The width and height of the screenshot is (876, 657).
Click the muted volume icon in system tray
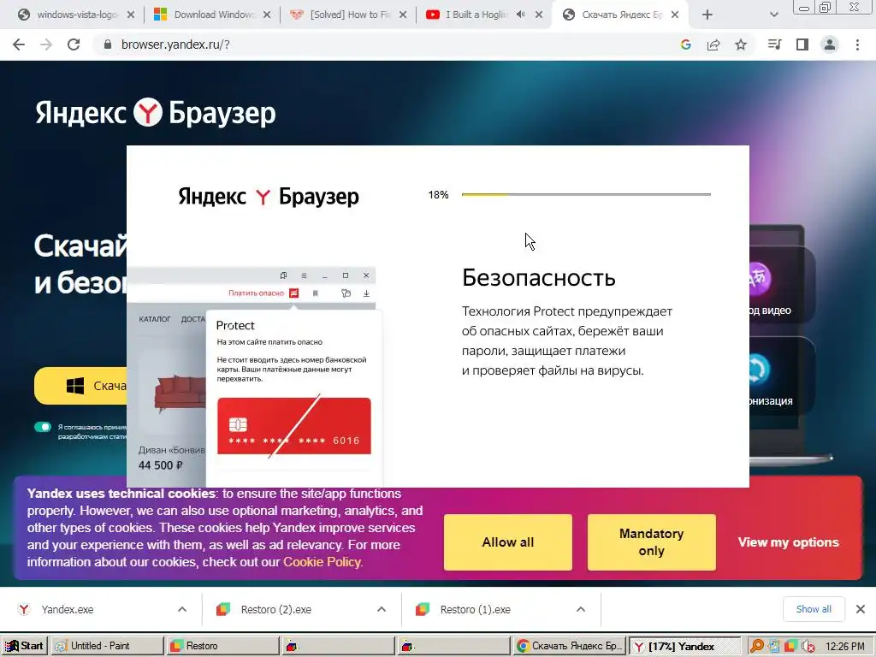808,647
